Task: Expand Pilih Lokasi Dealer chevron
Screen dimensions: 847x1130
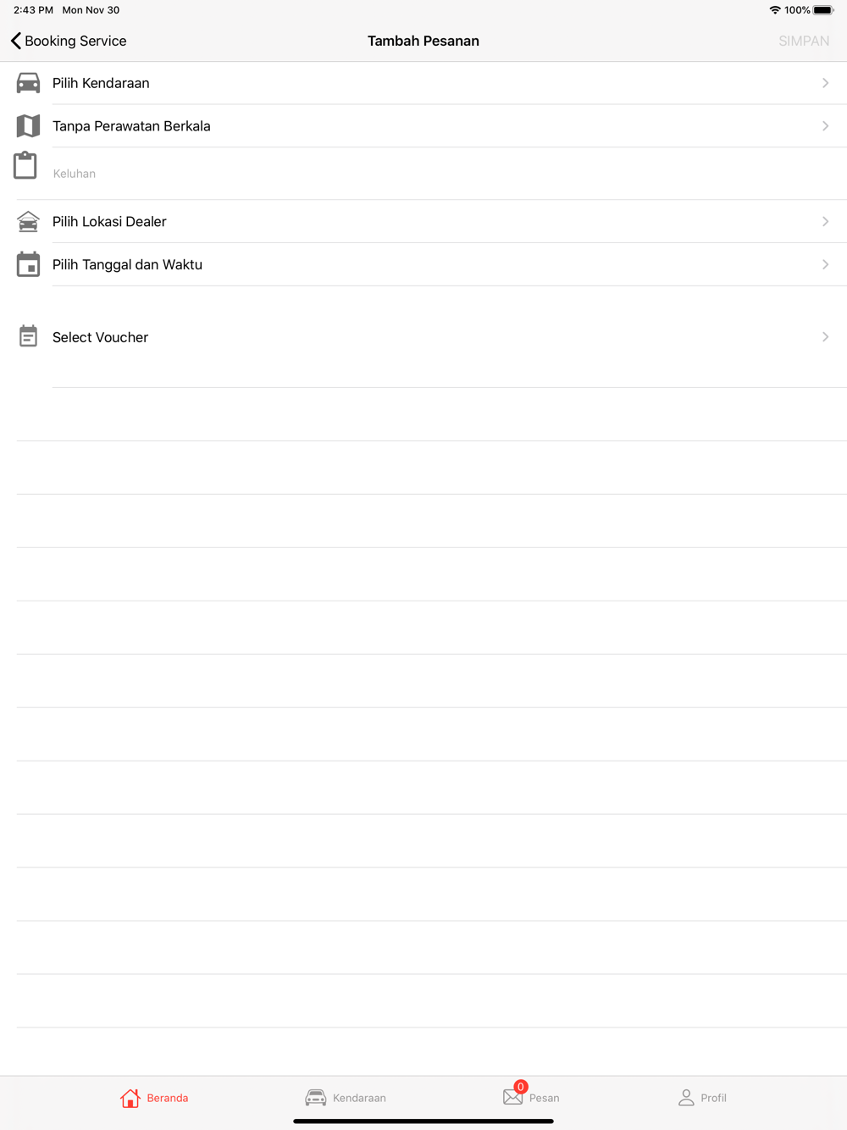Action: 825,222
